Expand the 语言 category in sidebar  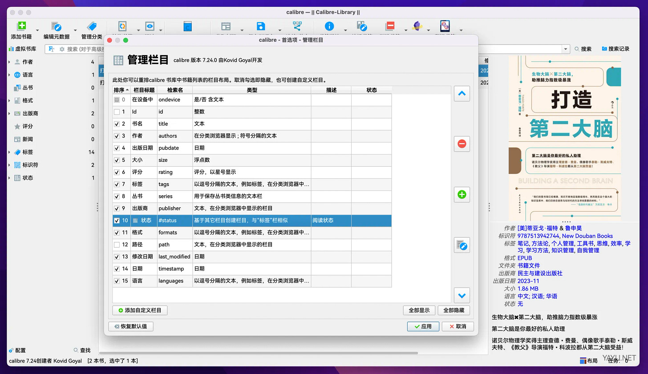click(x=9, y=75)
